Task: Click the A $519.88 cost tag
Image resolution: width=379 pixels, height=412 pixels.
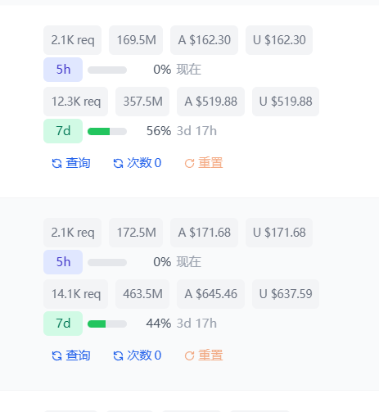Action: tap(210, 102)
